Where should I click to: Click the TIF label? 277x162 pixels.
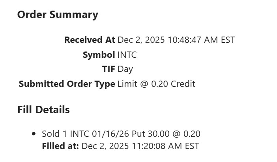click(109, 69)
